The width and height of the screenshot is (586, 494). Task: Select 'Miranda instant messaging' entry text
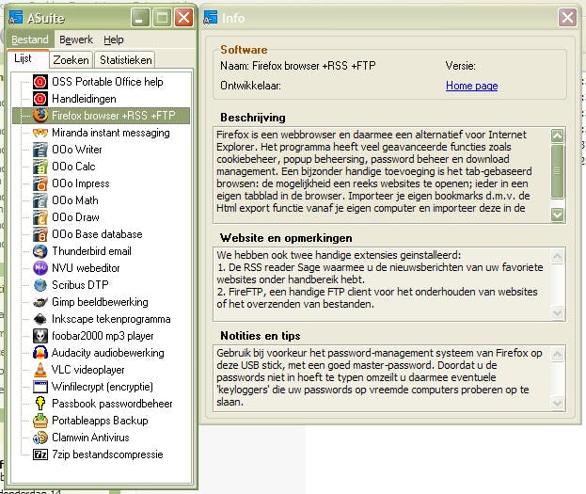111,133
